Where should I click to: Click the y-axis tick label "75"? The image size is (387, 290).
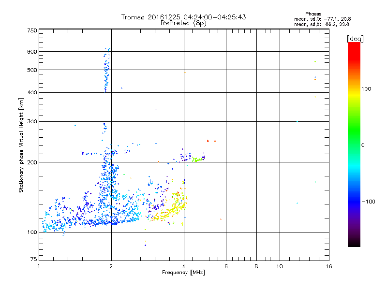pos(34,259)
